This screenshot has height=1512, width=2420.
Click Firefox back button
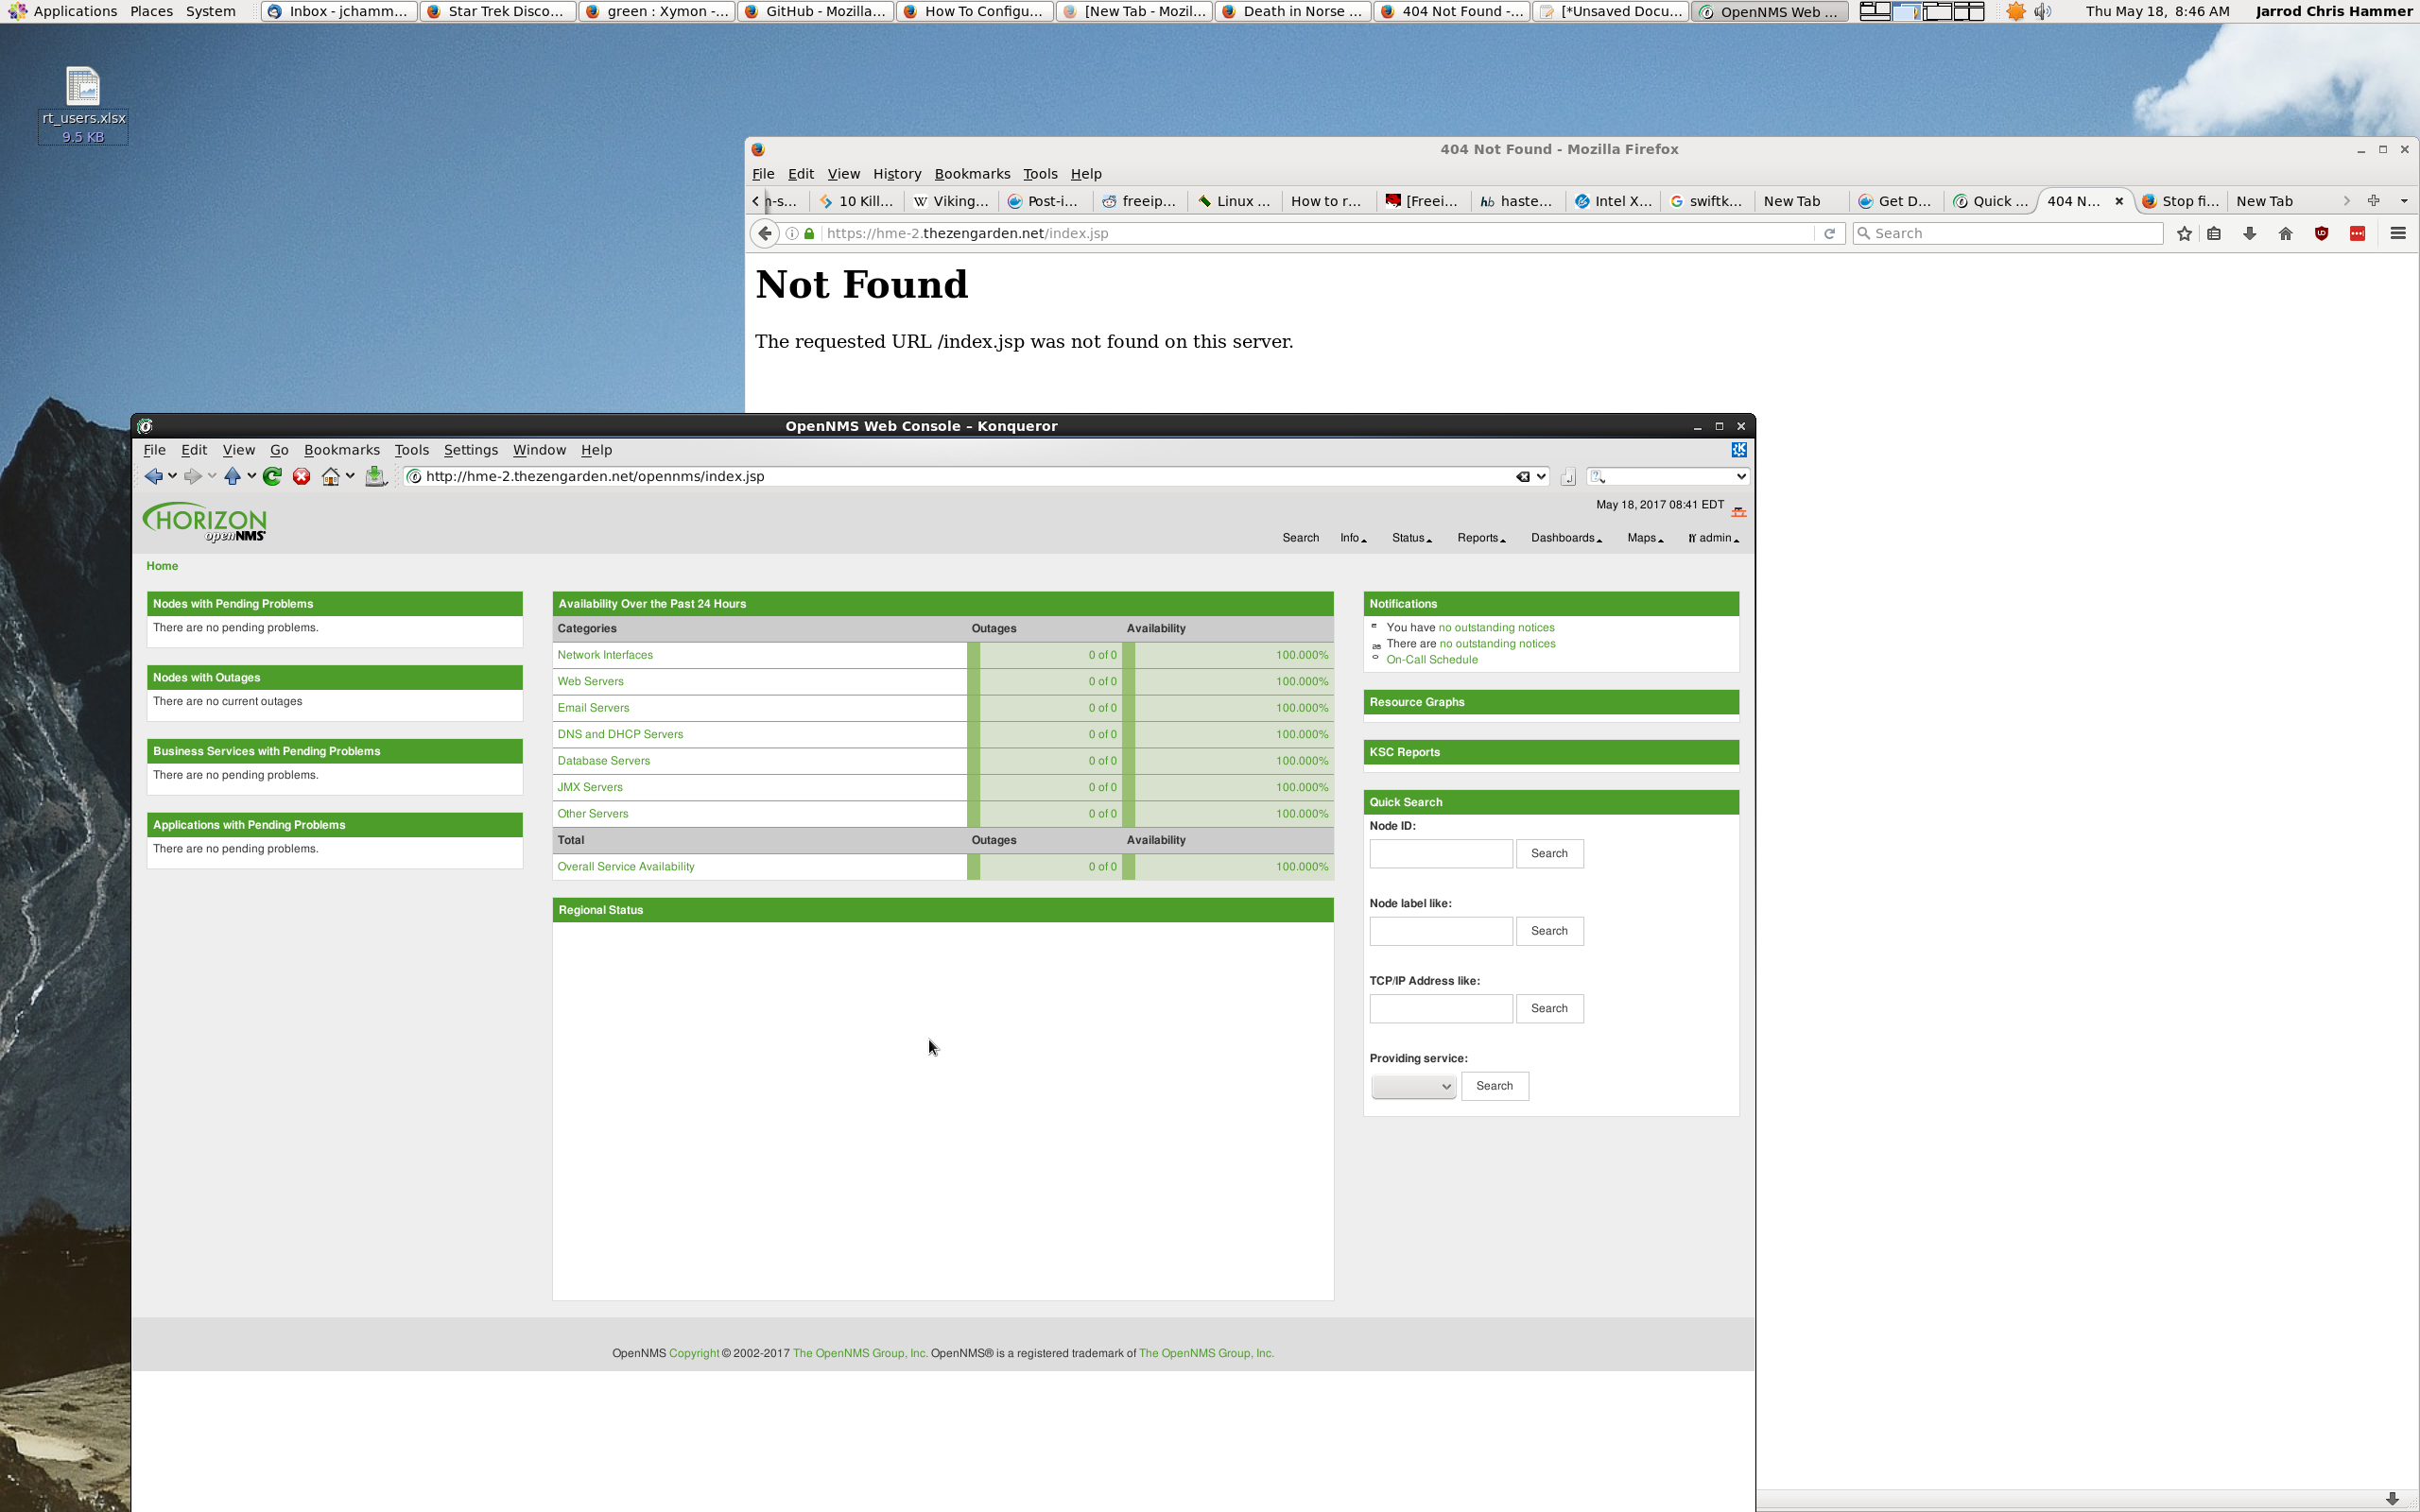765,233
